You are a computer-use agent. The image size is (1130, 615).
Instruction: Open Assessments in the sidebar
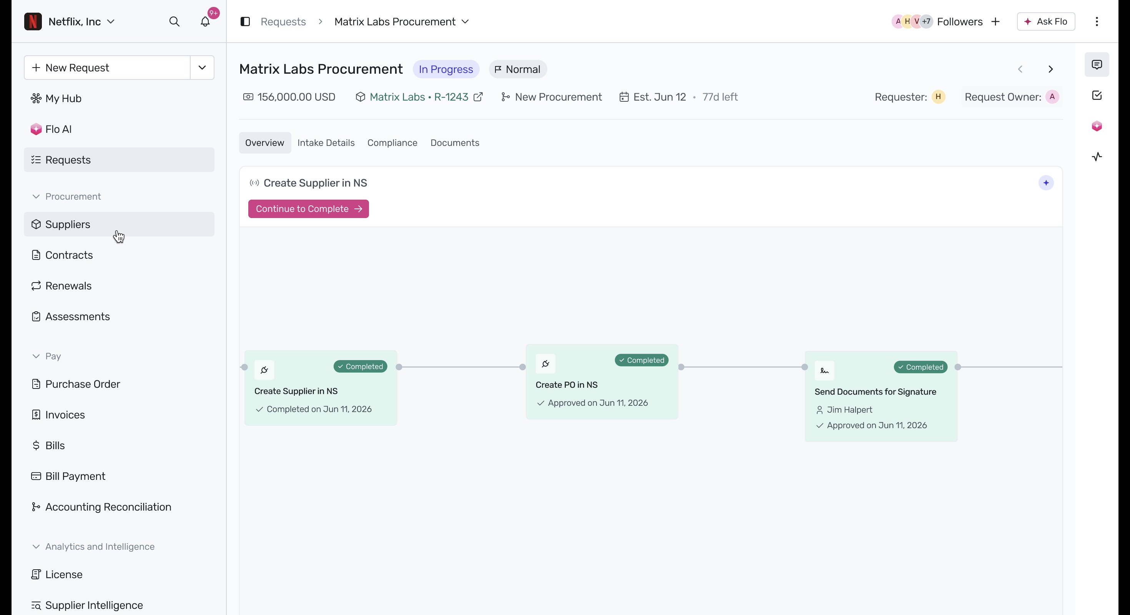[119, 316]
